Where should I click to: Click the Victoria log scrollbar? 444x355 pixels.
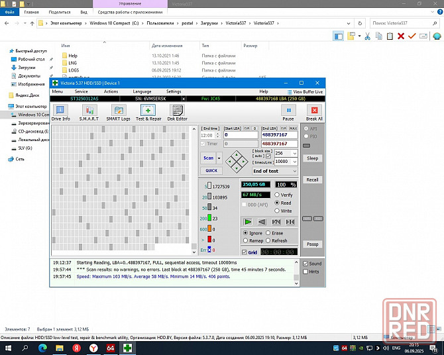click(x=296, y=273)
